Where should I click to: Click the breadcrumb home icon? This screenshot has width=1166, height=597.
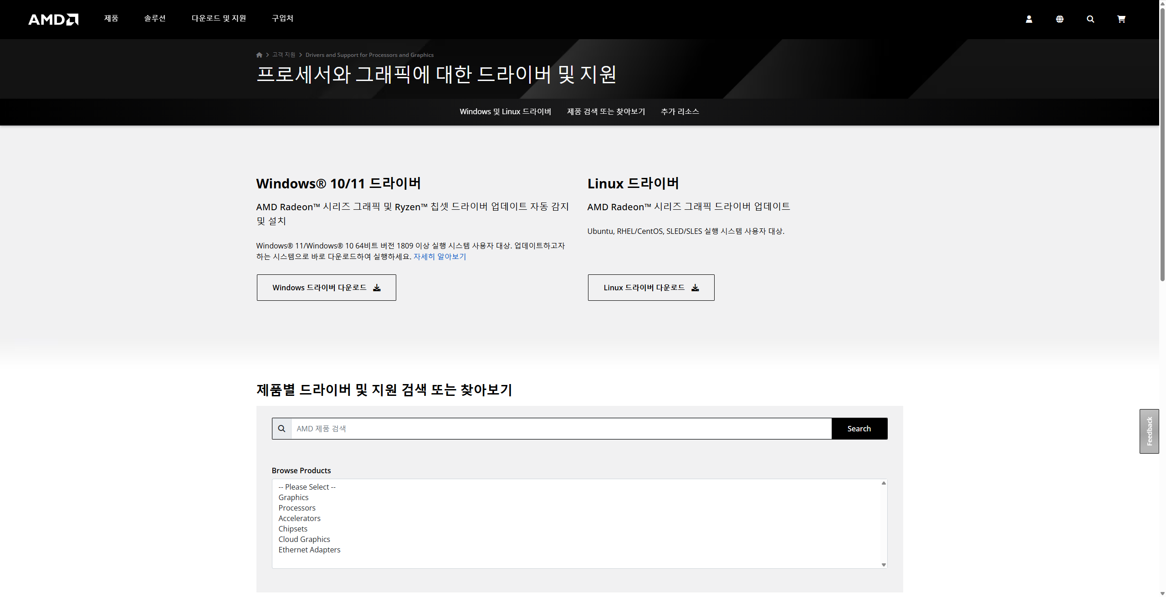click(x=259, y=55)
